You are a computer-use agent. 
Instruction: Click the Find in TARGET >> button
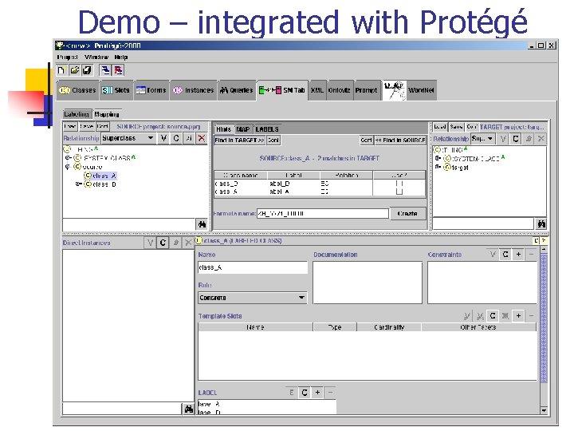pos(239,140)
